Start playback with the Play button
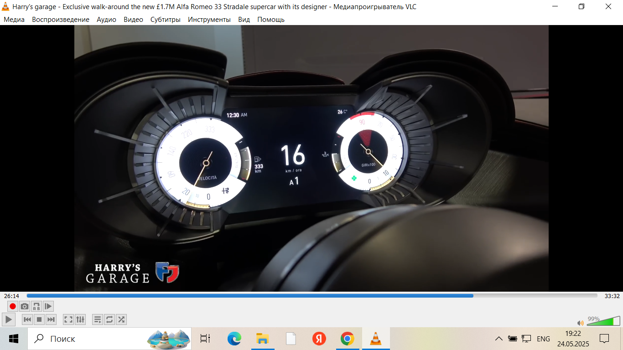This screenshot has height=350, width=623. [9, 319]
